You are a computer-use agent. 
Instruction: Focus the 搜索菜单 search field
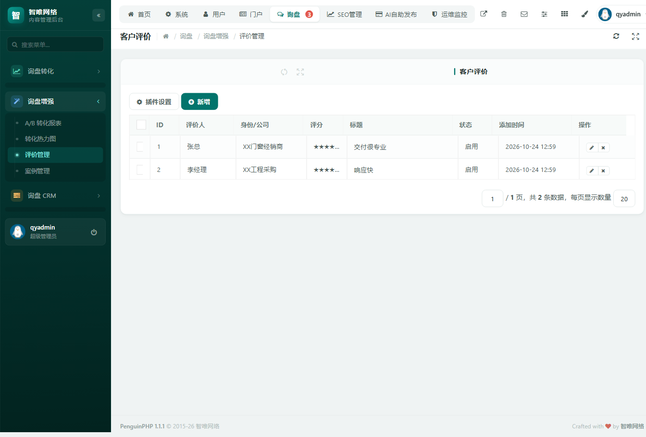(x=55, y=45)
